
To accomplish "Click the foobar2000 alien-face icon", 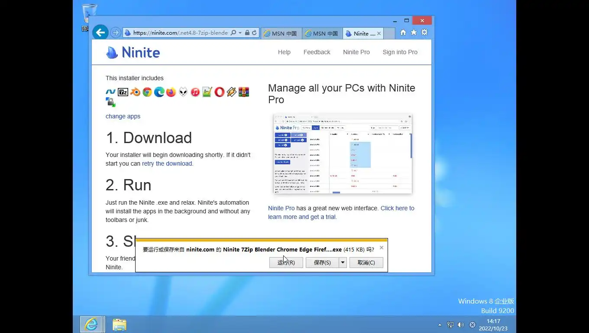I will point(183,92).
